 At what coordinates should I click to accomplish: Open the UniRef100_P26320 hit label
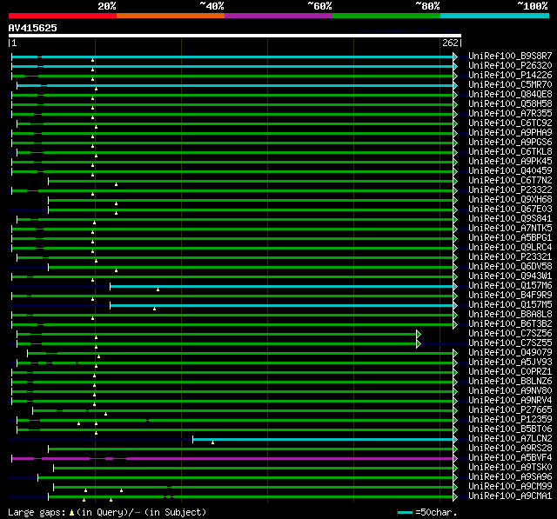pos(510,66)
